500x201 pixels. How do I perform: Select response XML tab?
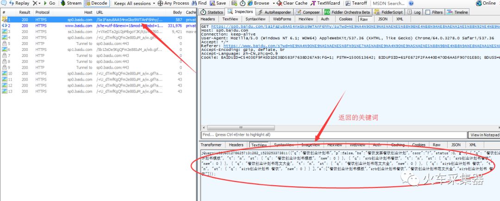(x=473, y=145)
